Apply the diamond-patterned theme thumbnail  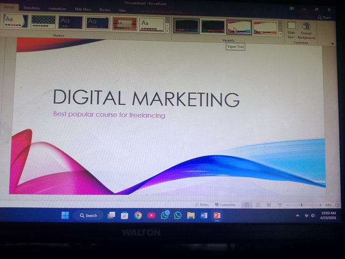click(x=43, y=22)
